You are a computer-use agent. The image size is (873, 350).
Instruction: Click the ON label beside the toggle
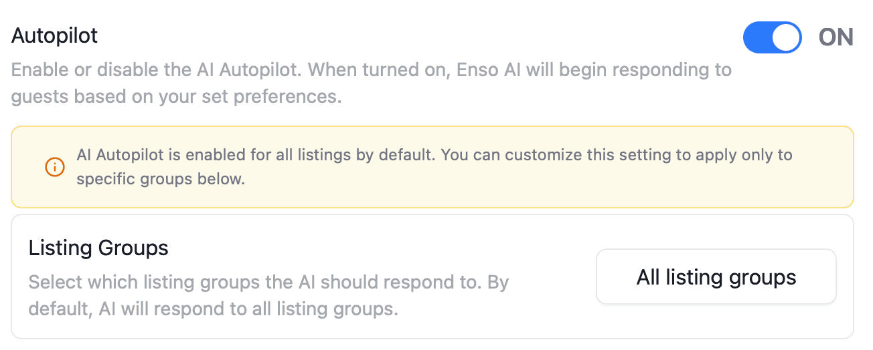click(x=836, y=37)
